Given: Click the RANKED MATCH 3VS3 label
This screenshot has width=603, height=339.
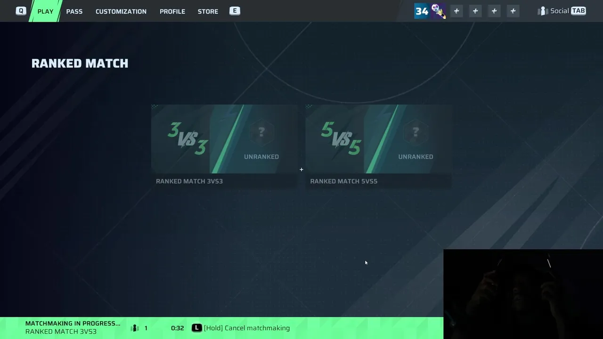Looking at the screenshot, I should pos(189,181).
